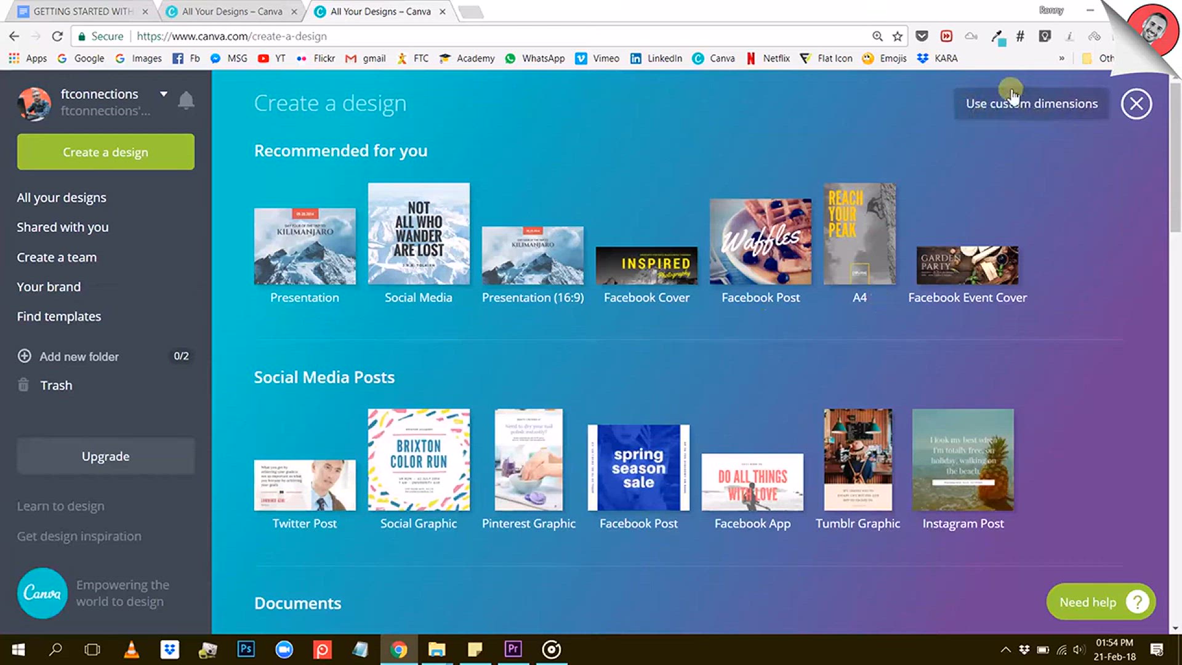Show hidden system tray icons
Screen dimensions: 1182x665
pos(1005,650)
